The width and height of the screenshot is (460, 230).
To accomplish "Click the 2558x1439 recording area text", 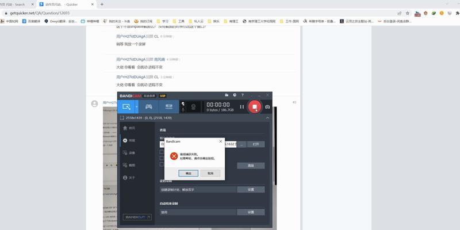I will click(x=149, y=118).
